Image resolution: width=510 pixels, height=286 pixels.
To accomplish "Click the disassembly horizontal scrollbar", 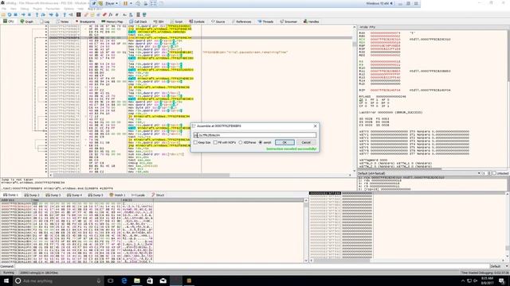I will pos(200,175).
